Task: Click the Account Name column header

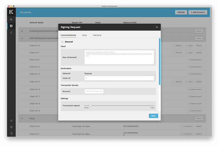Action: (x=36, y=23)
